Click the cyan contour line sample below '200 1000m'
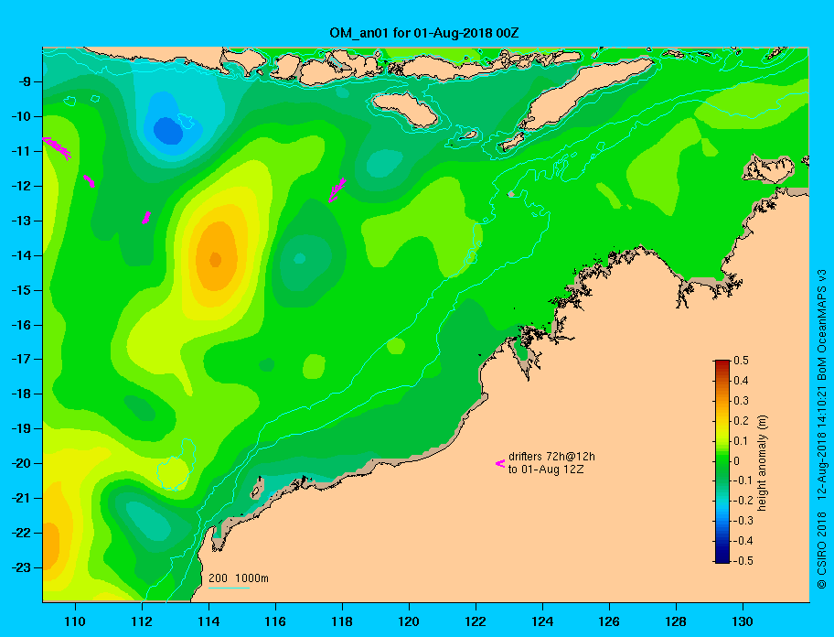Viewport: 834px width, 637px height. (230, 588)
